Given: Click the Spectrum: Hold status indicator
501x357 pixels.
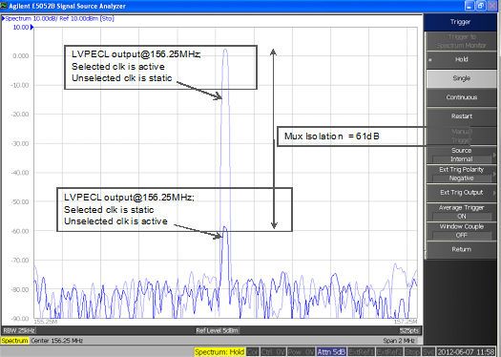Looking at the screenshot, I should coord(219,352).
